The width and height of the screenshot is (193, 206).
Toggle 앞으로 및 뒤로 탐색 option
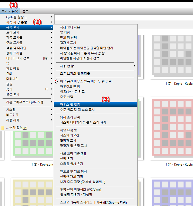95,171
